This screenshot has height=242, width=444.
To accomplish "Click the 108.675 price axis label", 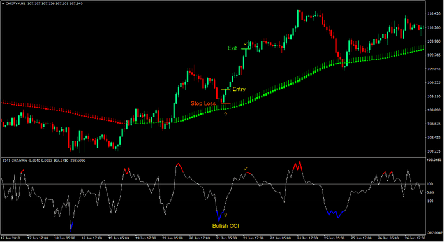I will tap(434, 124).
